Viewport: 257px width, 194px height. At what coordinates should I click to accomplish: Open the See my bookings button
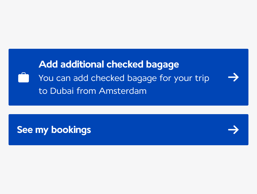coord(128,130)
